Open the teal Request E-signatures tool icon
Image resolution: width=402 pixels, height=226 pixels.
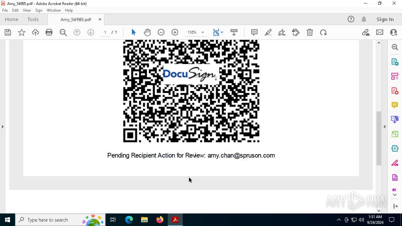(395, 148)
